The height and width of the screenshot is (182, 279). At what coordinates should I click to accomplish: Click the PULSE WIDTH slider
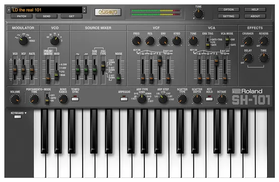tap(48, 70)
